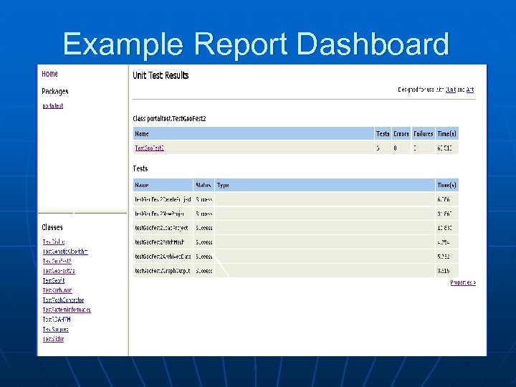
Task: Click the Errors column header
Action: (x=401, y=133)
